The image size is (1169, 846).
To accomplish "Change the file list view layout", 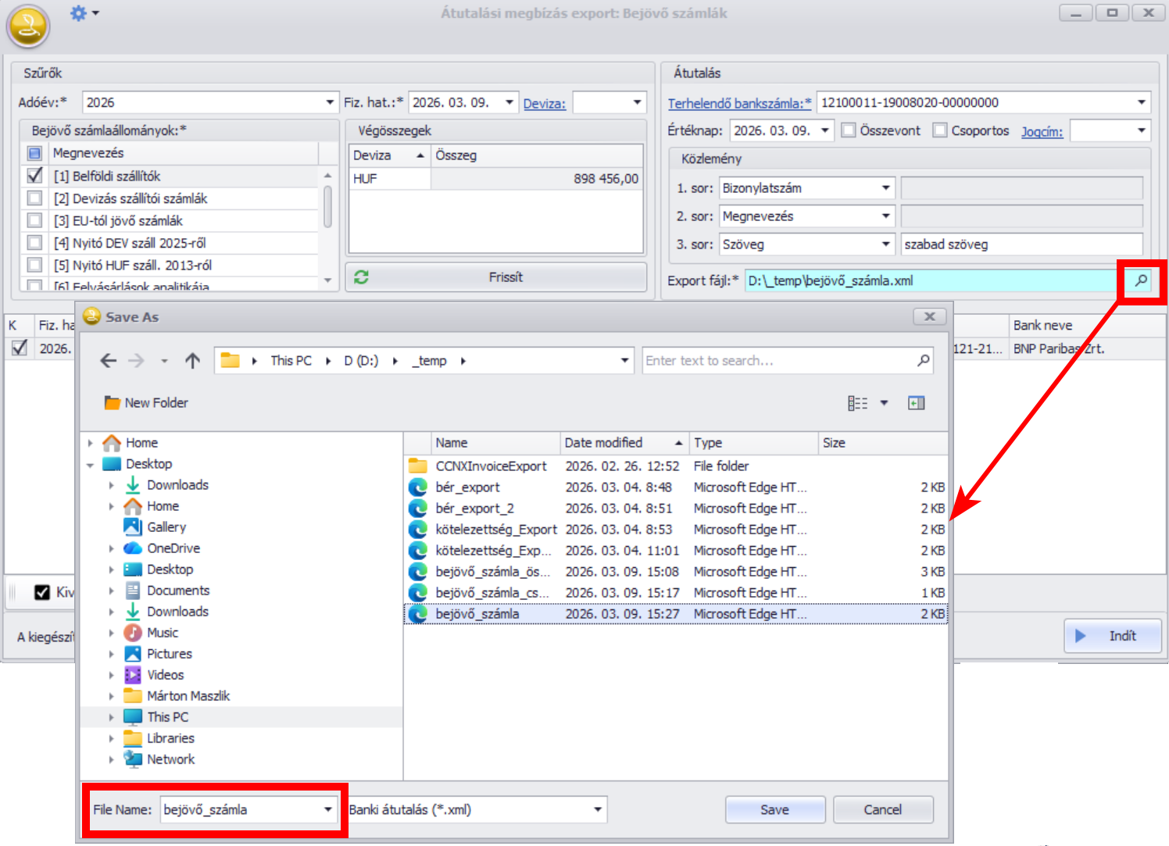I will [x=858, y=403].
